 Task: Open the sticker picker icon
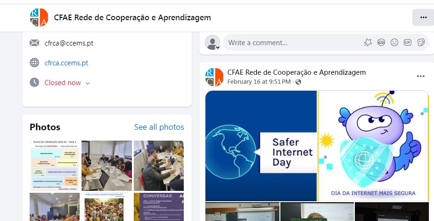[421, 42]
